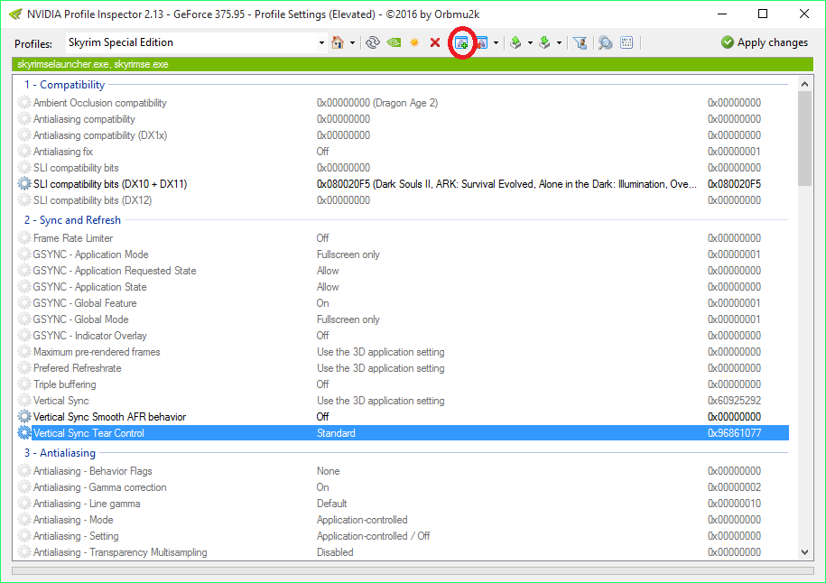
Task: Click the hex value 0x60925292 for Vertical Sync
Action: [x=734, y=401]
